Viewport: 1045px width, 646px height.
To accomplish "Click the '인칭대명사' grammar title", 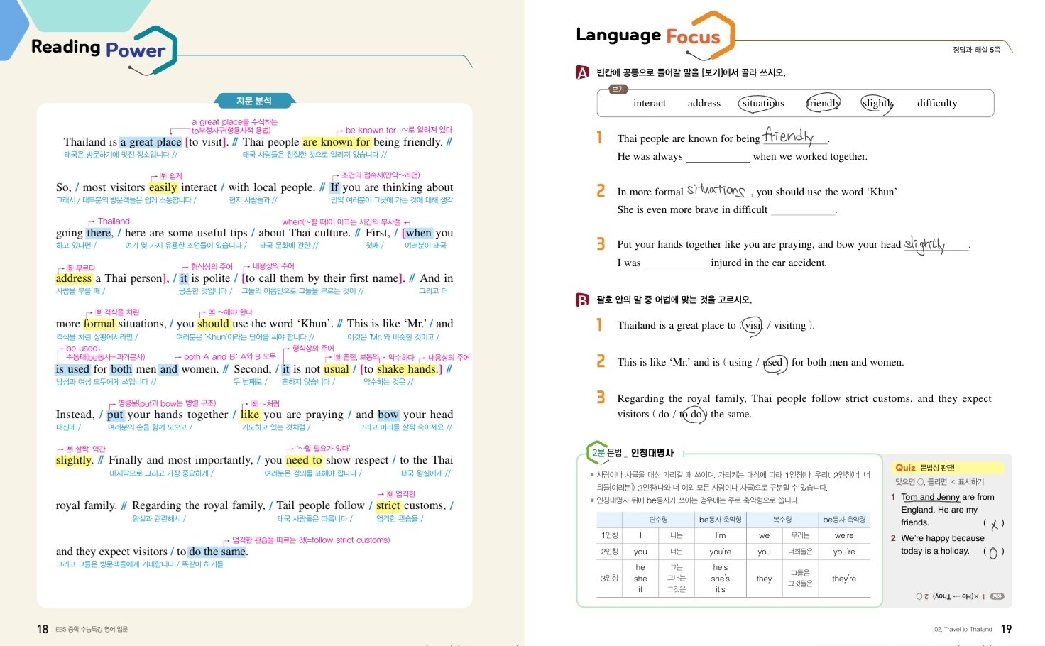I will click(x=652, y=452).
